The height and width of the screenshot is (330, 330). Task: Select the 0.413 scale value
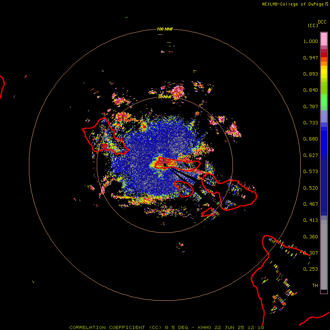coord(311,220)
